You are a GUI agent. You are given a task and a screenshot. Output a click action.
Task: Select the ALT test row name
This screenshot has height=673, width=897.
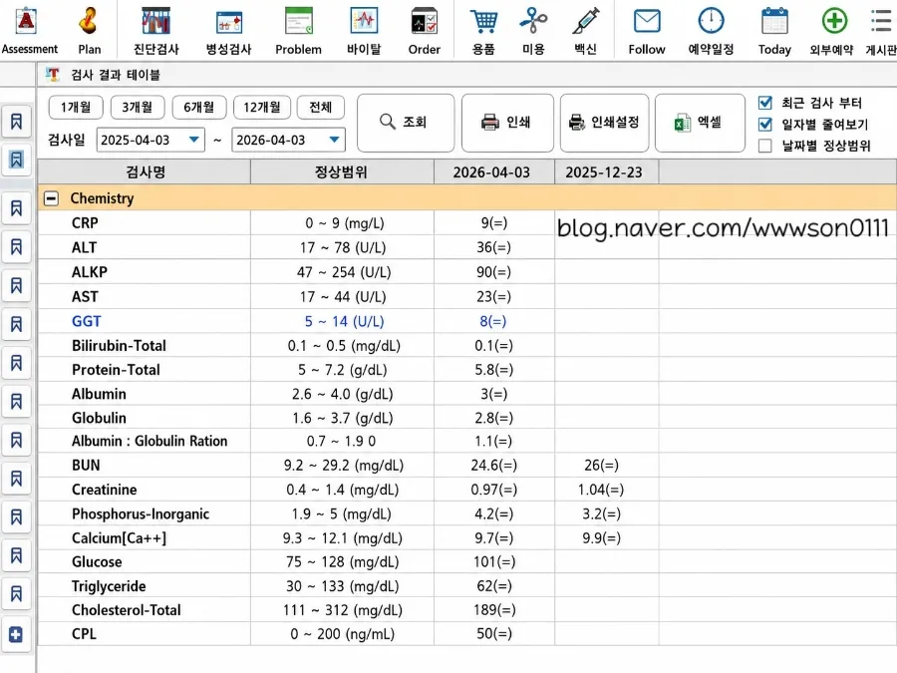84,247
